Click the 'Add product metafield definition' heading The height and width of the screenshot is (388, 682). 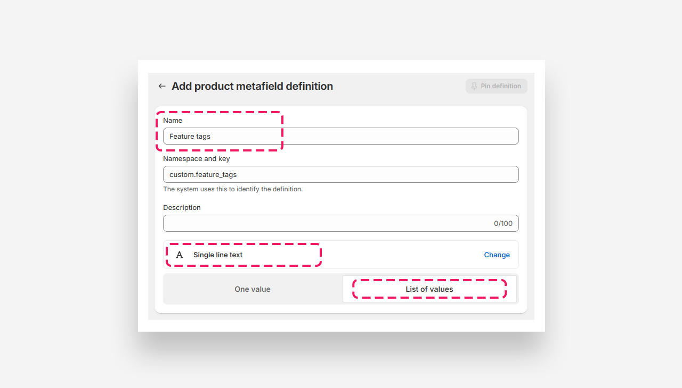[x=252, y=86]
